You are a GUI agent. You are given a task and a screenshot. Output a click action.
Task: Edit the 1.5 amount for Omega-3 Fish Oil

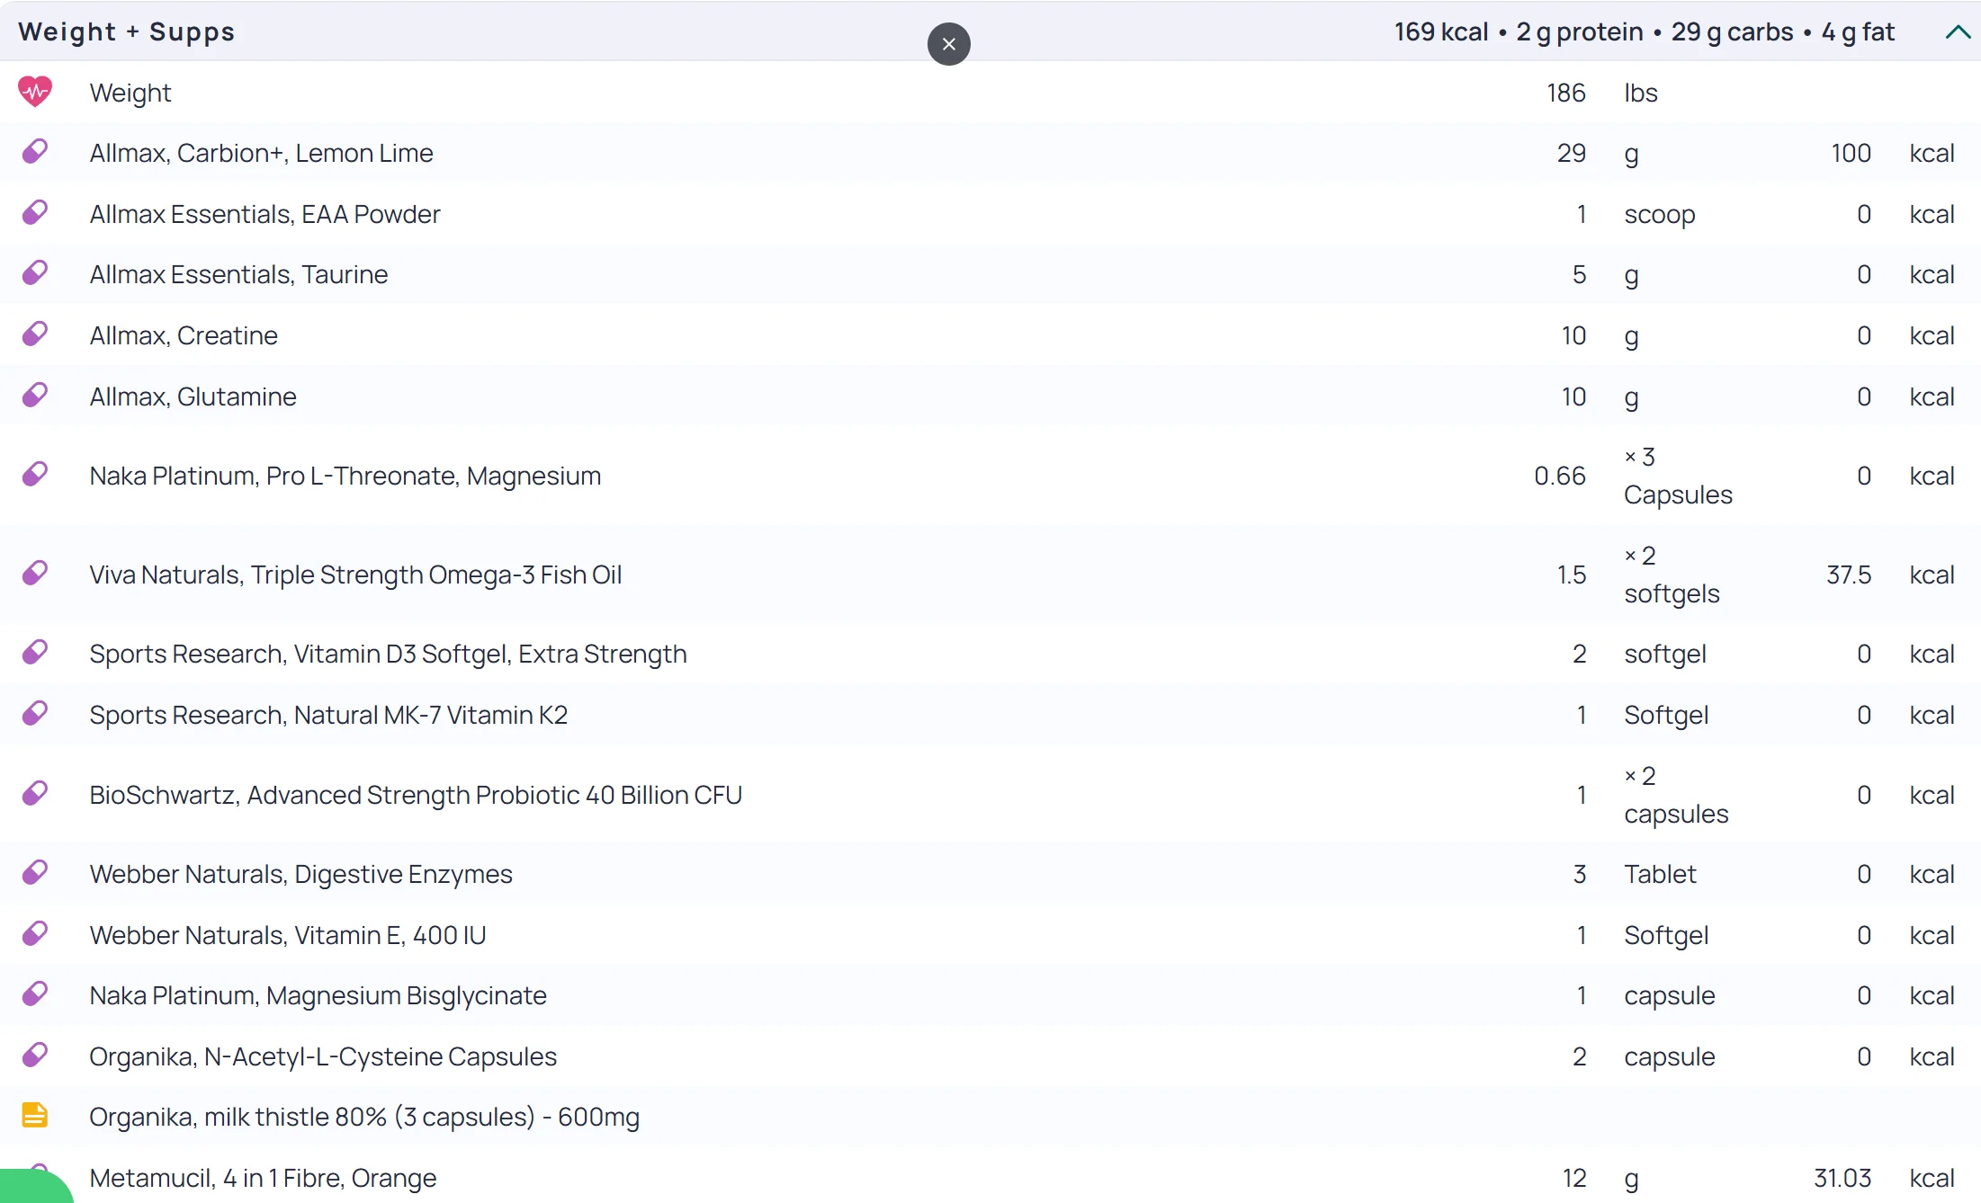click(1571, 575)
